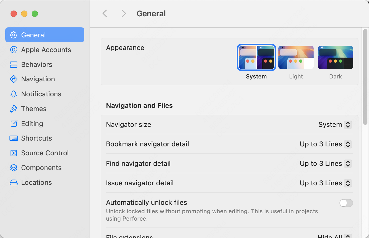The height and width of the screenshot is (238, 369).
Task: Enable Automatically unlock files switch
Action: point(346,203)
